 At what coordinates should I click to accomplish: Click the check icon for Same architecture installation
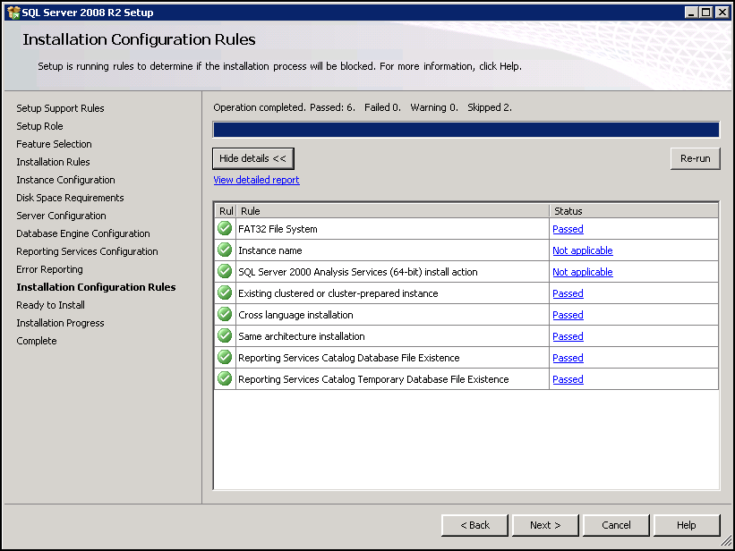225,336
